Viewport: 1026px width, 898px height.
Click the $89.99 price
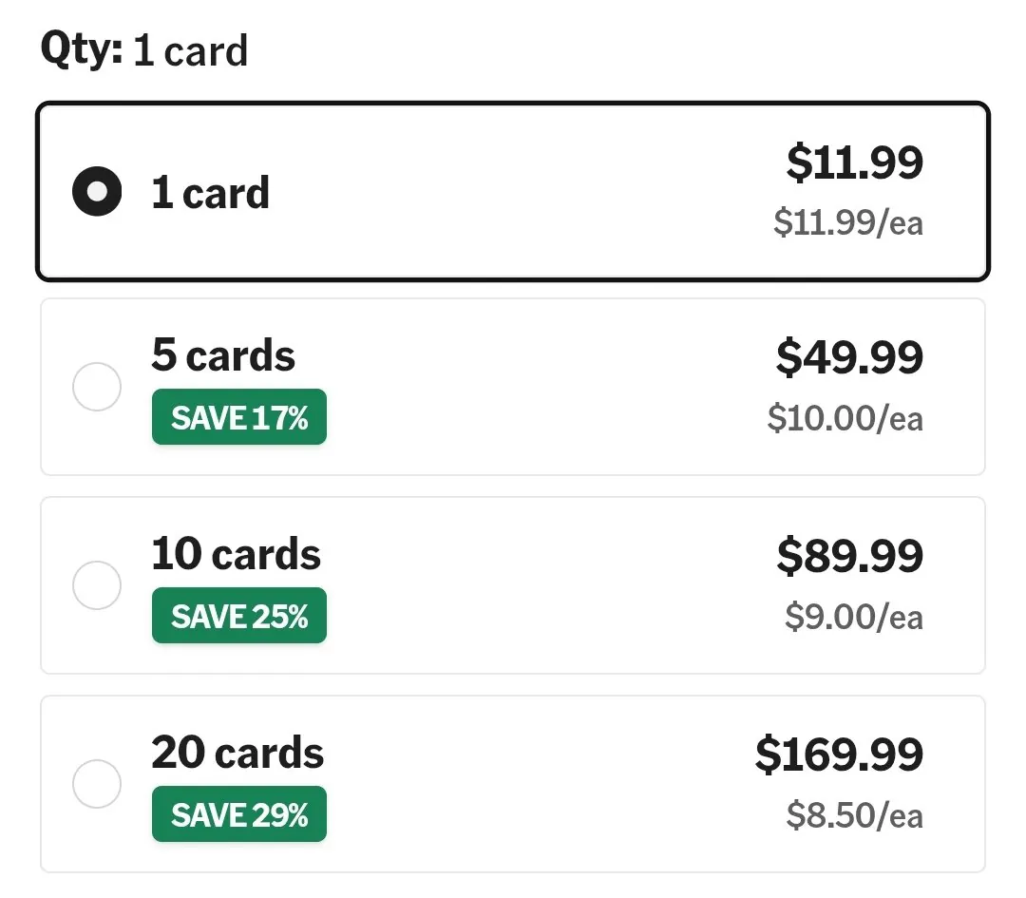point(849,556)
